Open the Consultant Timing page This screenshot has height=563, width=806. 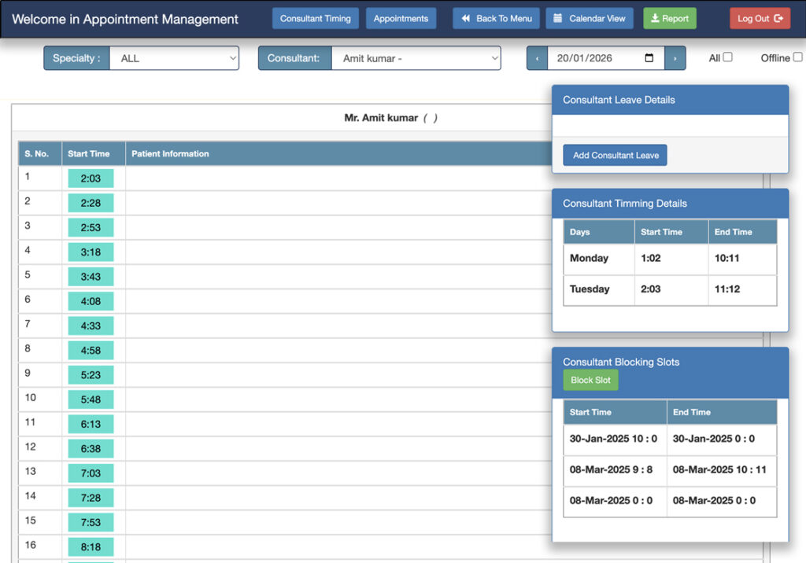316,19
